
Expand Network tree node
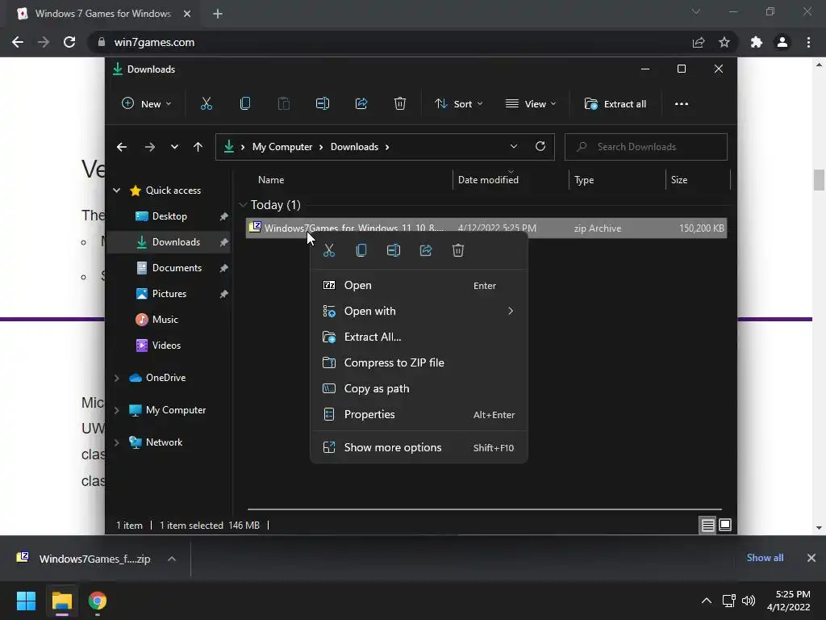point(116,442)
